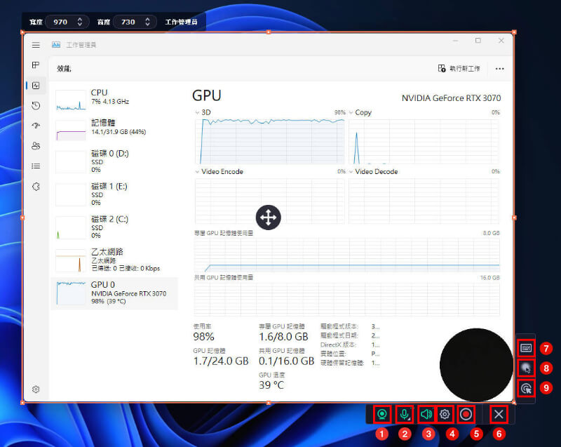This screenshot has width=561, height=447.
Task: Click the dedicated GPU memory value 1.6/8.0 GB
Action: pyautogui.click(x=283, y=337)
